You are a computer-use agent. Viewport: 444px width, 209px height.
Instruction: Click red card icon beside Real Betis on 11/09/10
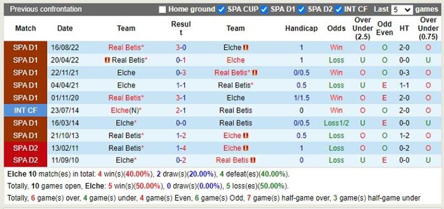(253, 160)
